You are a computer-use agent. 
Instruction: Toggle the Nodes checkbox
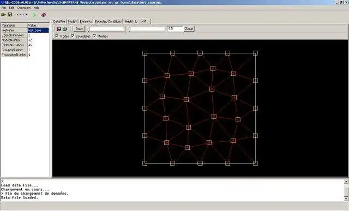click(57, 36)
